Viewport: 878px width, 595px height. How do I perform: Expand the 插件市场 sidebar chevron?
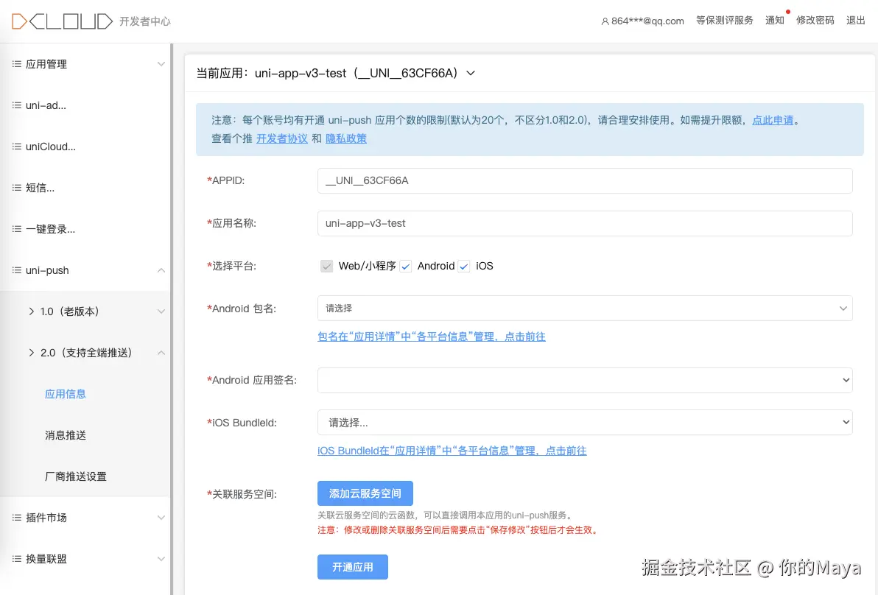161,518
